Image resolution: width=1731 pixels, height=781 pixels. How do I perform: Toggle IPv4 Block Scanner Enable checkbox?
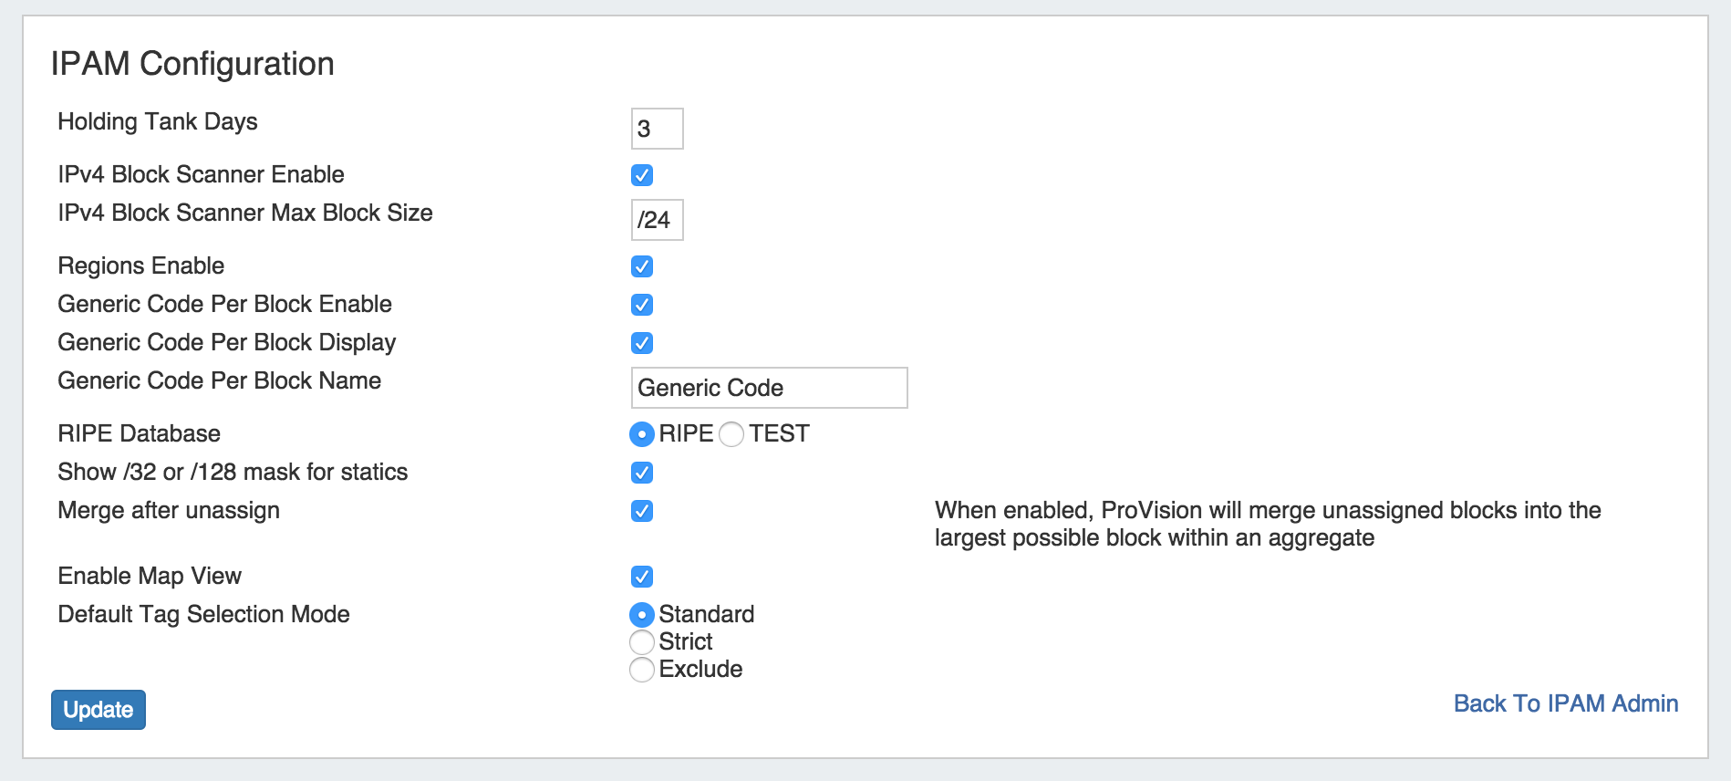[x=642, y=175]
